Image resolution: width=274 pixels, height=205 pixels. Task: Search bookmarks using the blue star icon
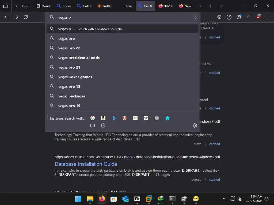pos(168,118)
